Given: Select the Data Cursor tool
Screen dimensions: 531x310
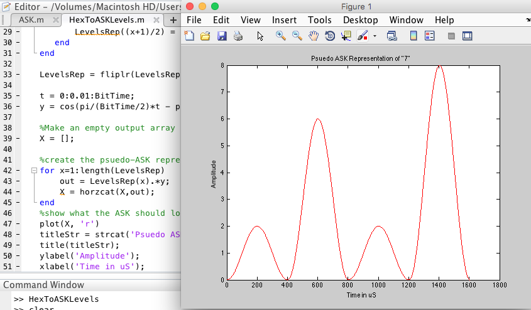Looking at the screenshot, I should tap(346, 36).
